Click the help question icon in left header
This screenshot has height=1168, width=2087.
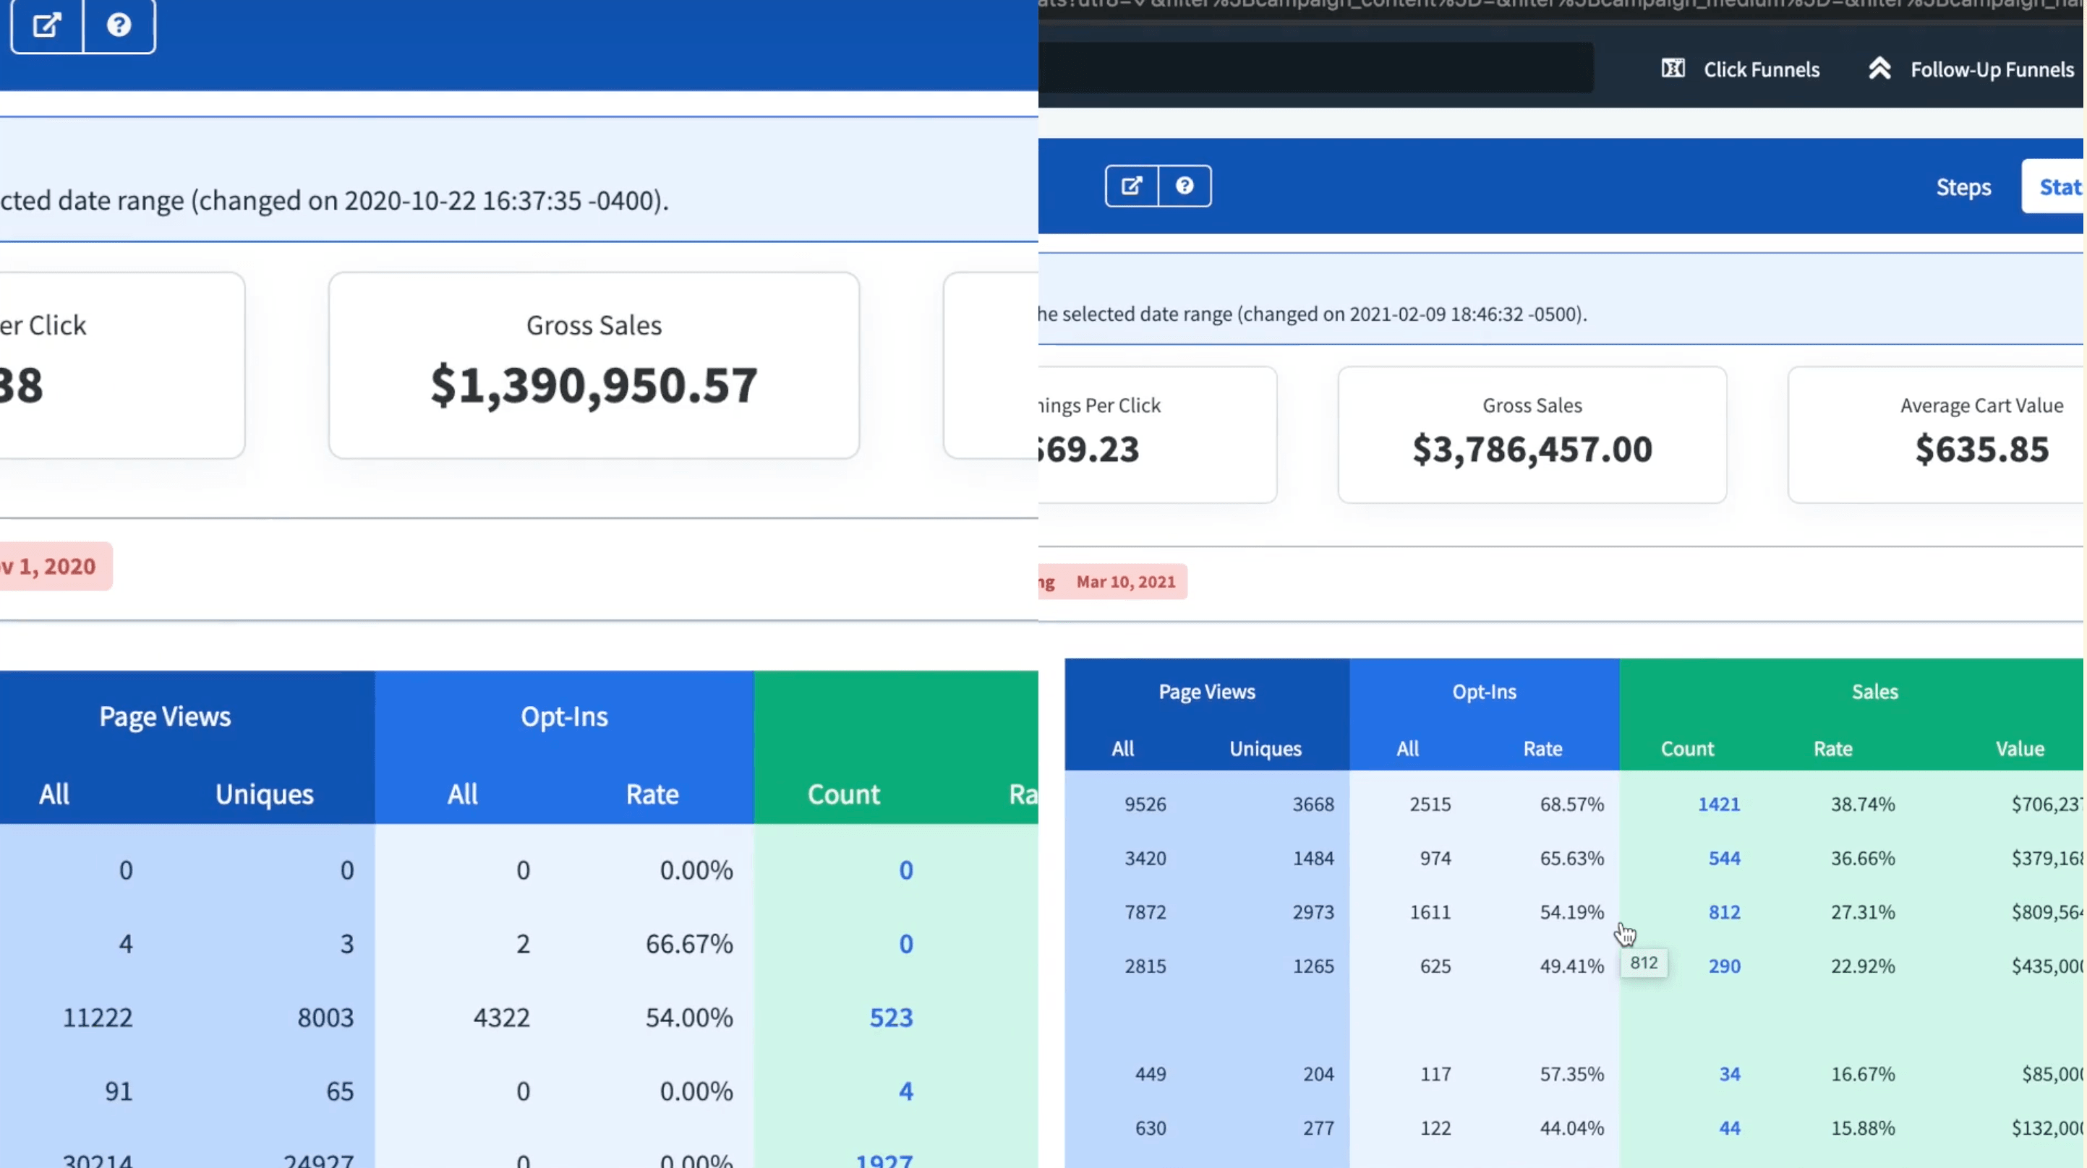click(x=119, y=25)
